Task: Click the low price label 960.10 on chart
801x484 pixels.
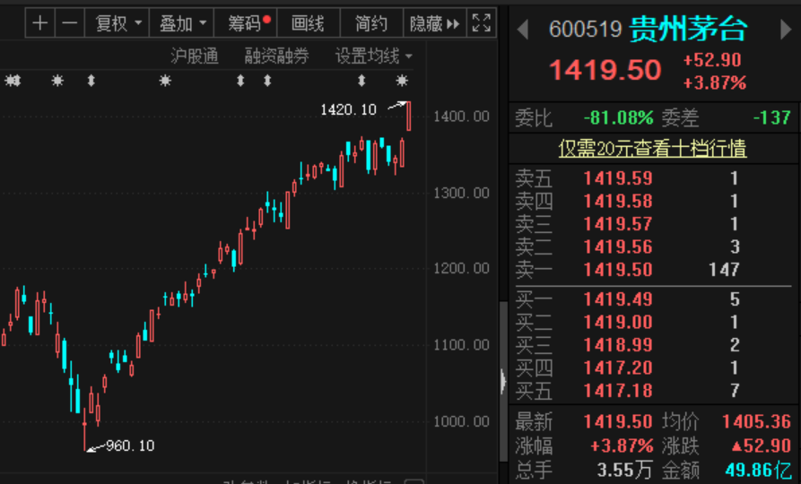Action: (x=130, y=445)
